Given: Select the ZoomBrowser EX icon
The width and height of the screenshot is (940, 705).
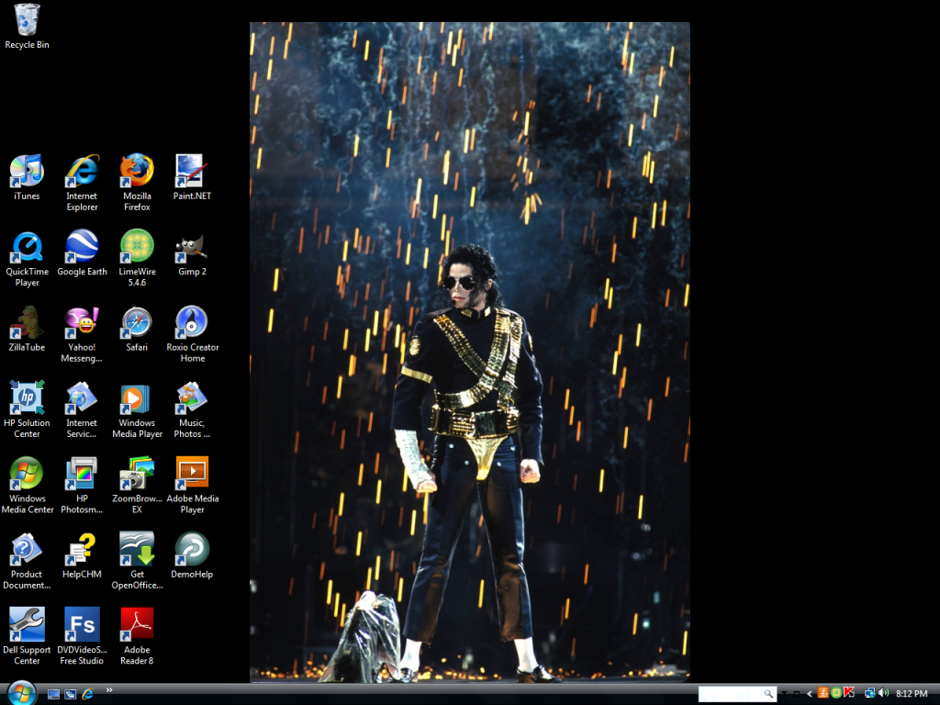Looking at the screenshot, I should [x=138, y=485].
